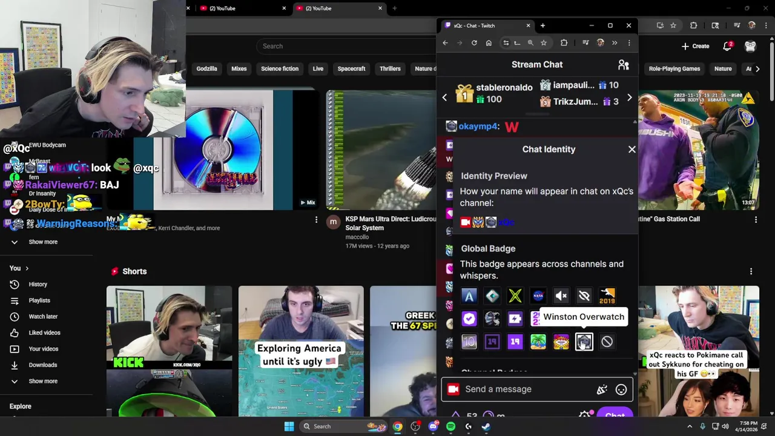The height and width of the screenshot is (436, 775).
Task: Select the teal diamond global badge
Action: tap(492, 296)
